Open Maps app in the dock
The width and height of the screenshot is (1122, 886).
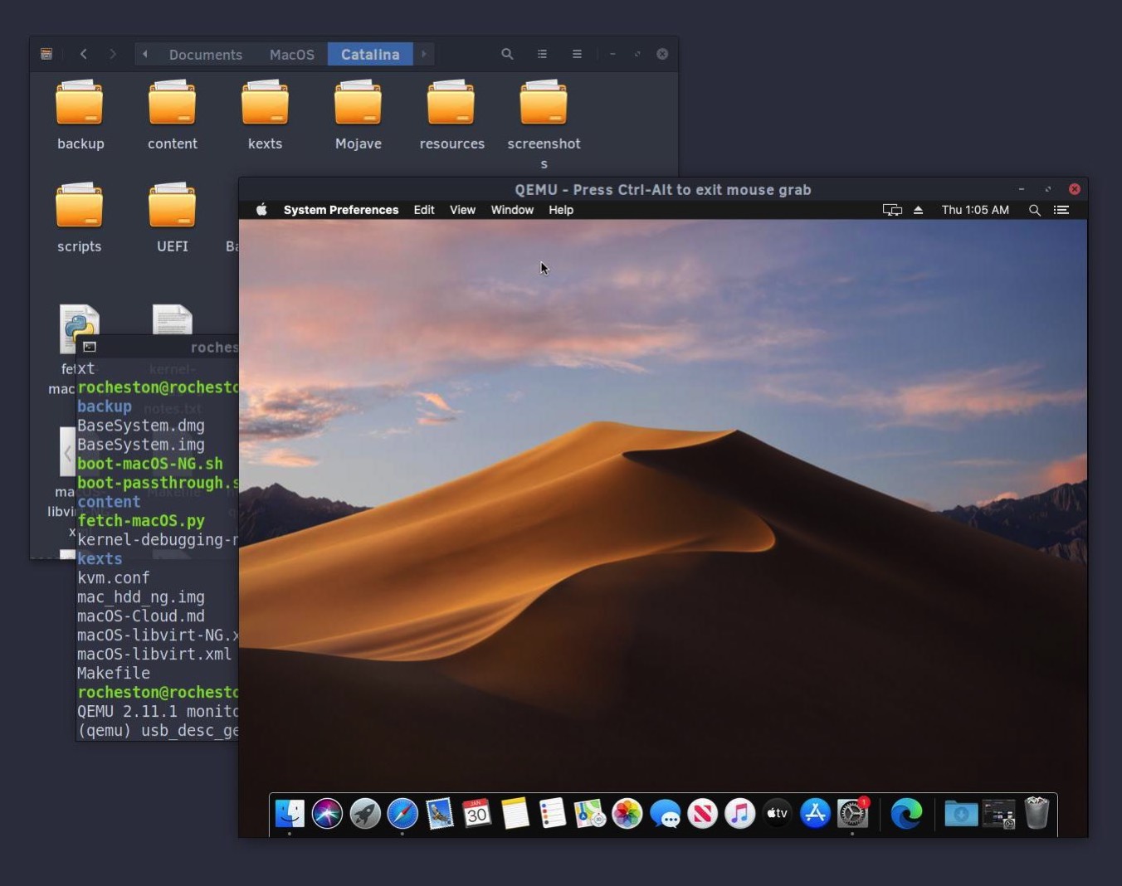pos(589,814)
